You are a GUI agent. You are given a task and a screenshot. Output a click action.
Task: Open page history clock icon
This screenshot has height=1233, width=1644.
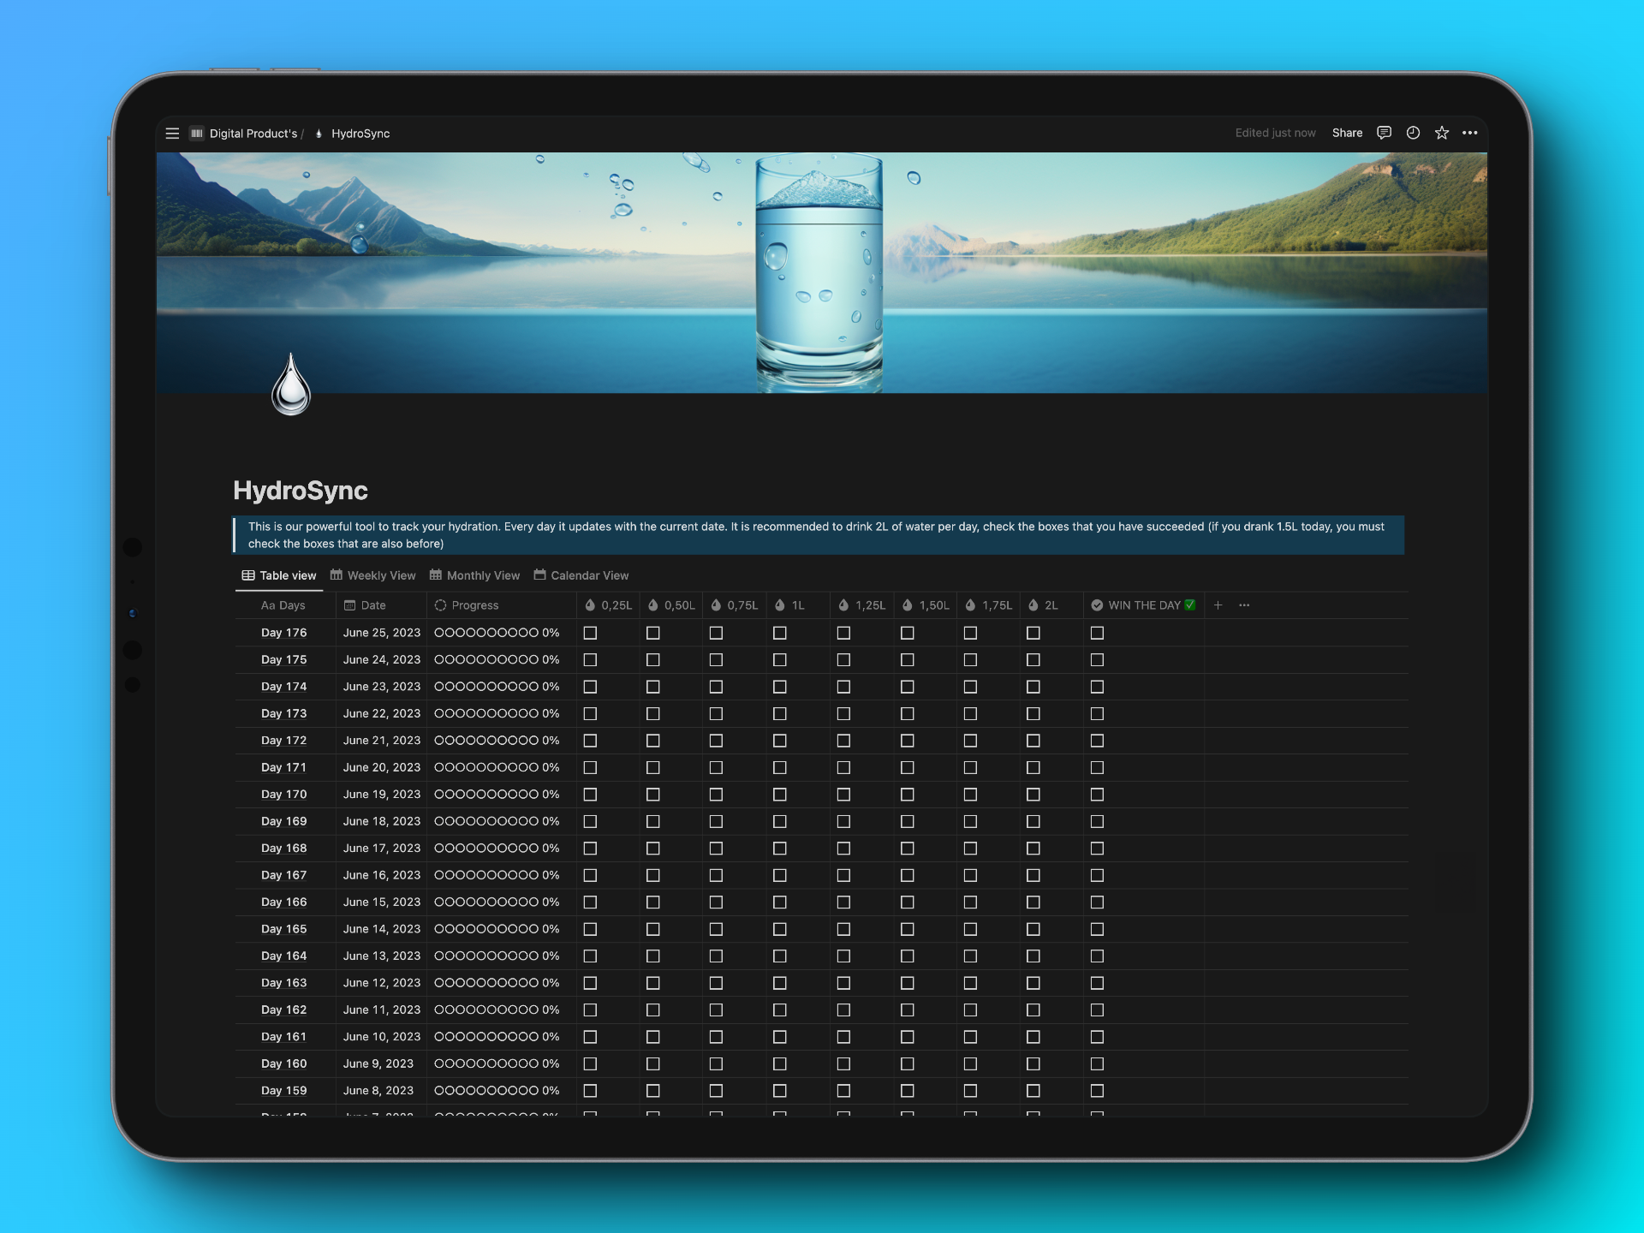tap(1413, 133)
